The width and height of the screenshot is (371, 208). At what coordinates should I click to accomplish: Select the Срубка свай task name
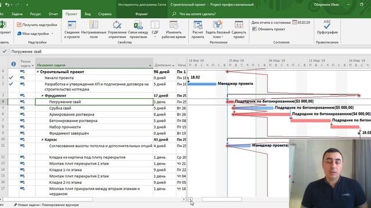(x=60, y=108)
